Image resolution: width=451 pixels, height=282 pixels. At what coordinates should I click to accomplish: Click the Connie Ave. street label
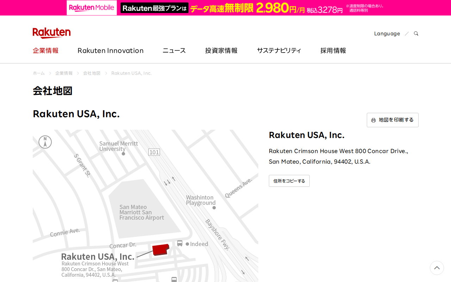click(65, 232)
